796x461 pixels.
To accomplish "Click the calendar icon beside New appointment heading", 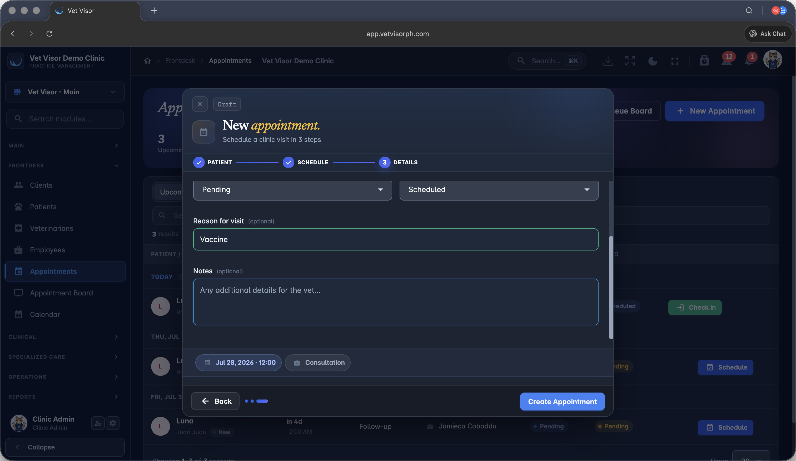I will pyautogui.click(x=204, y=132).
